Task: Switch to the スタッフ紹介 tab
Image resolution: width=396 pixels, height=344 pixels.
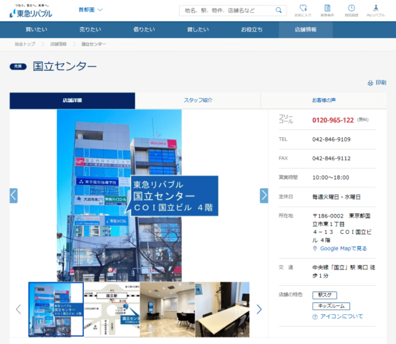Action: [198, 101]
